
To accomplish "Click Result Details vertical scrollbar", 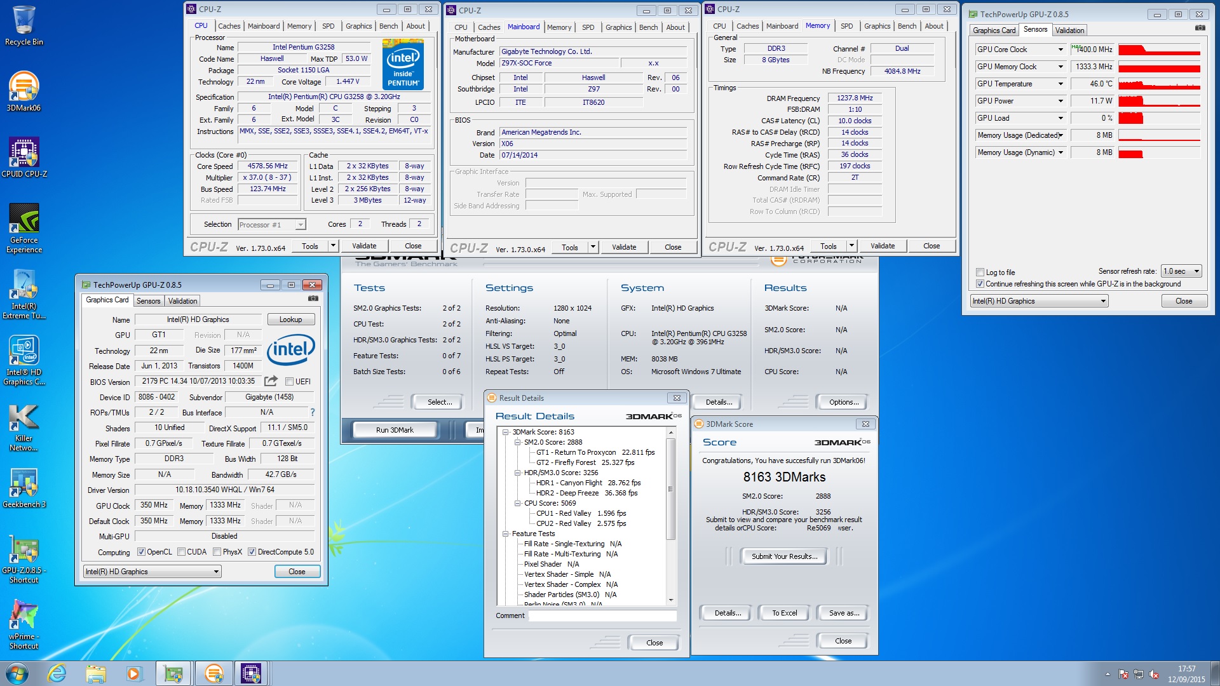I will pos(670,516).
